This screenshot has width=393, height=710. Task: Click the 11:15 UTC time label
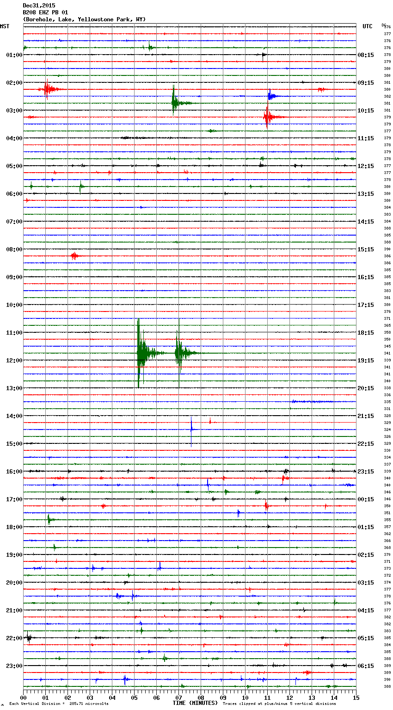366,138
